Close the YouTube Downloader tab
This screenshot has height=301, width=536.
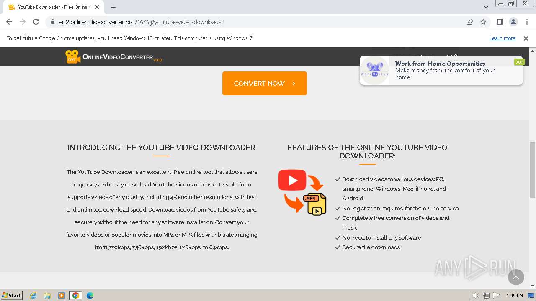click(97, 7)
